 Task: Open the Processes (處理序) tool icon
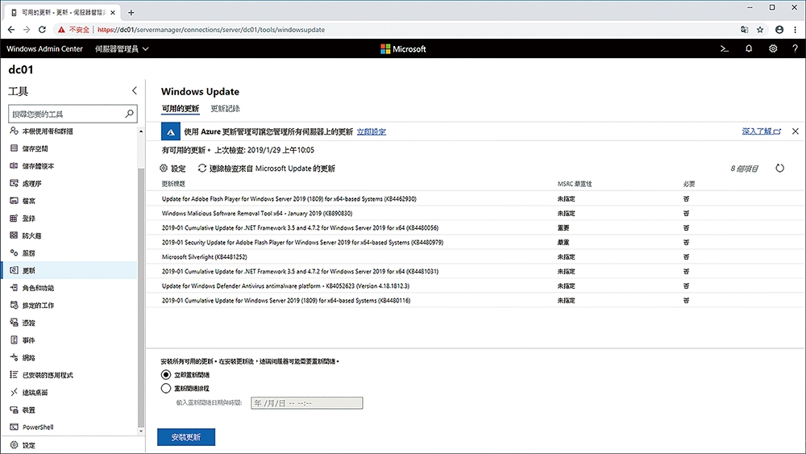[14, 184]
